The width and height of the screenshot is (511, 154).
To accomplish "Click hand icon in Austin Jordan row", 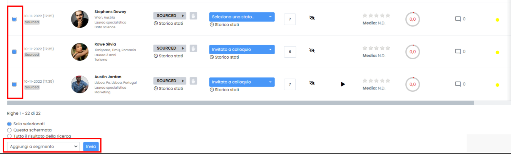I will 193,81.
